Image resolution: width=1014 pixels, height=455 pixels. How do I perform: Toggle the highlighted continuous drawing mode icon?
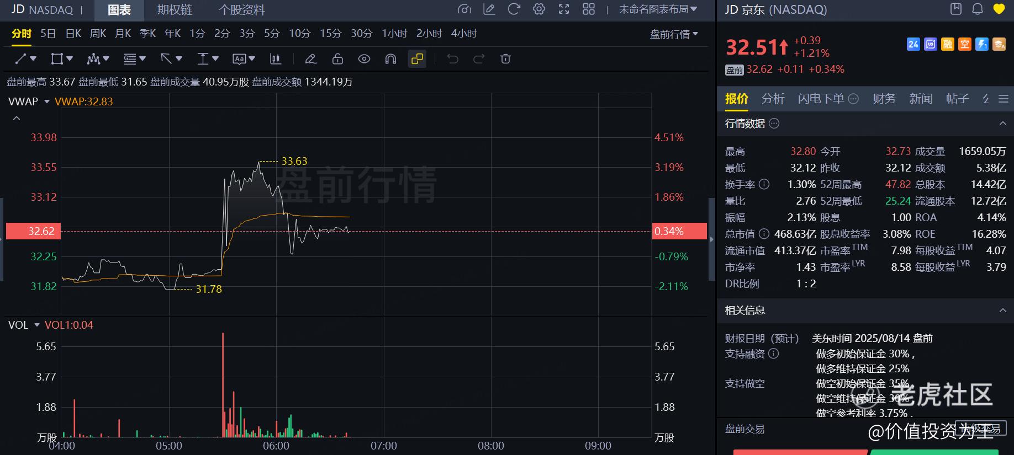click(417, 58)
